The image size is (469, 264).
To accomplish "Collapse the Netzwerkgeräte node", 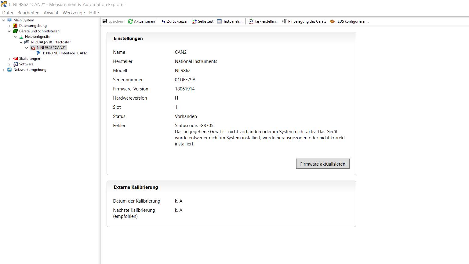I will coord(15,37).
